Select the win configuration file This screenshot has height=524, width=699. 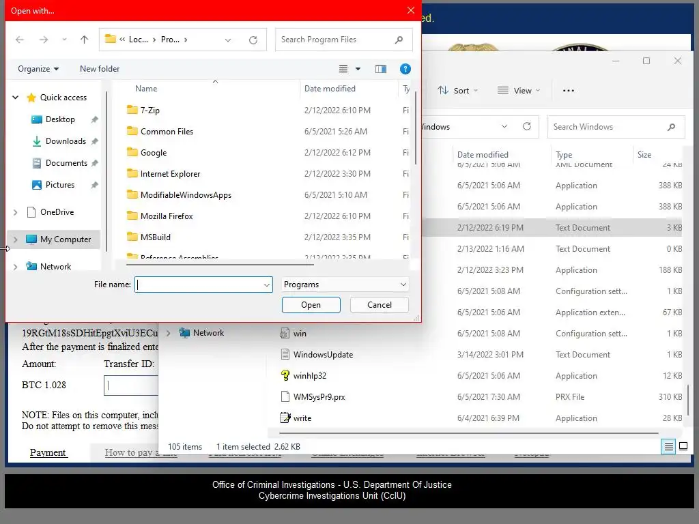pyautogui.click(x=300, y=334)
